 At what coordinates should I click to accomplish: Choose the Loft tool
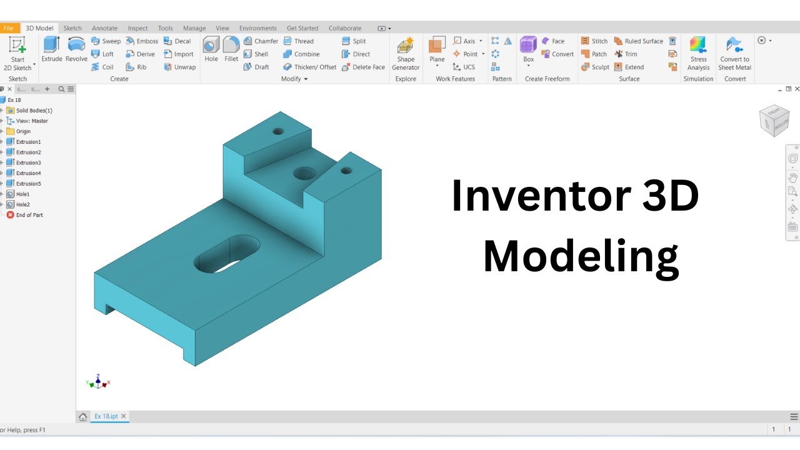(x=102, y=54)
